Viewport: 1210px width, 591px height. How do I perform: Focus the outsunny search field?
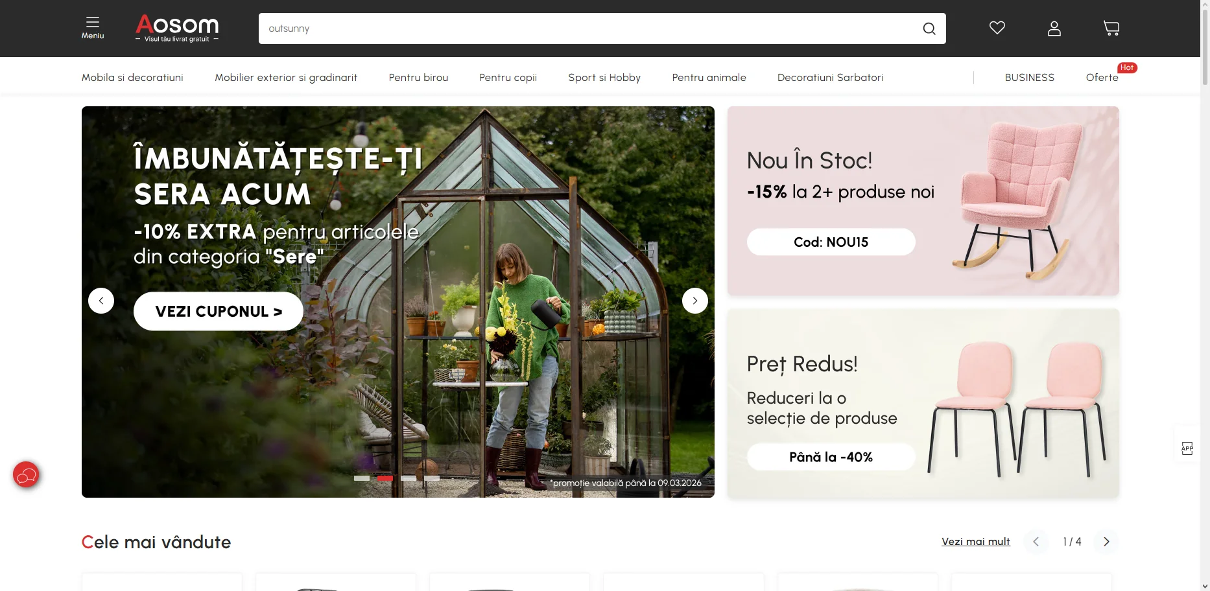point(587,29)
